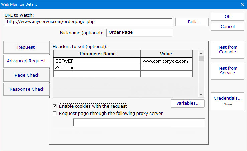Go to the Response Check tab
247x151 pixels.
27,89
